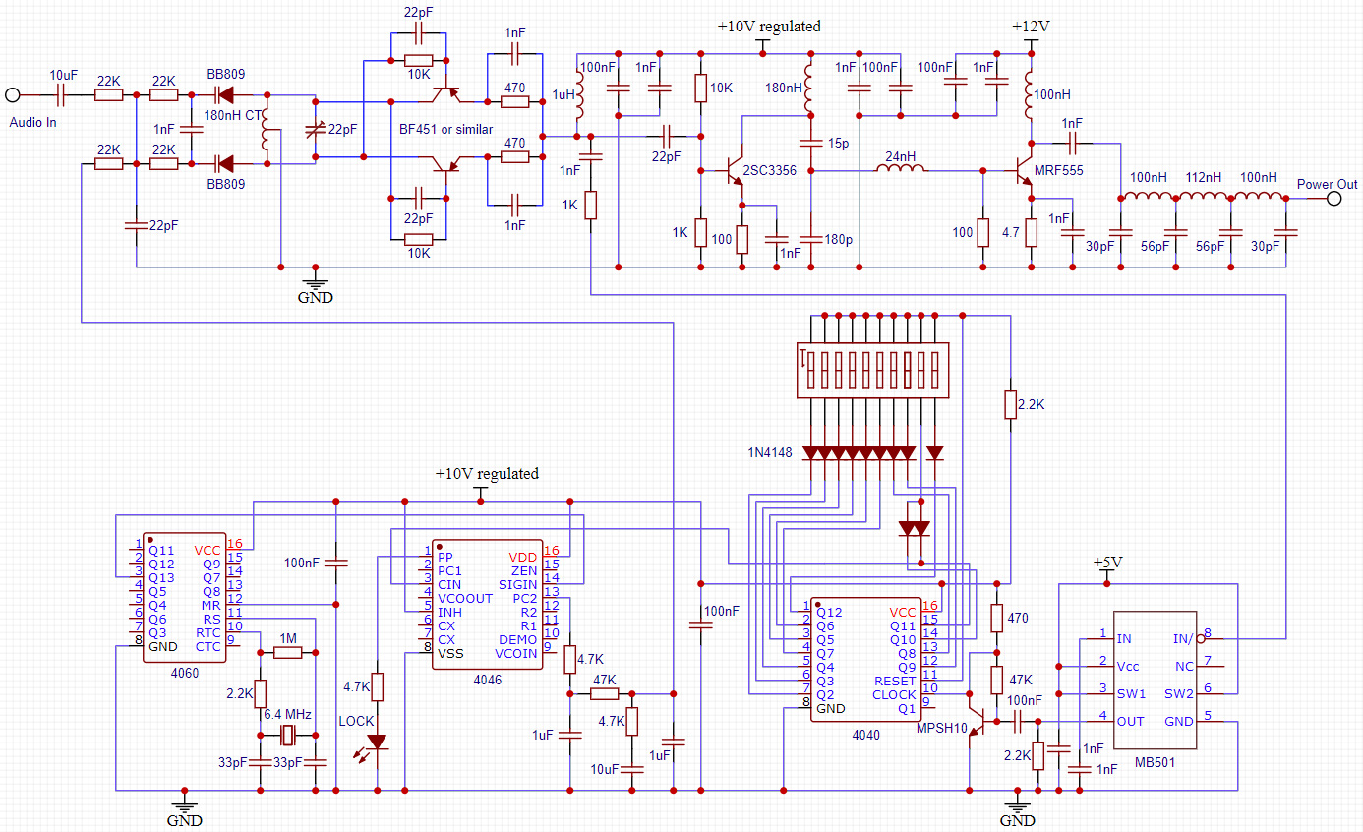
Task: Click the 'BF451 or similar' label
Action: point(445,129)
